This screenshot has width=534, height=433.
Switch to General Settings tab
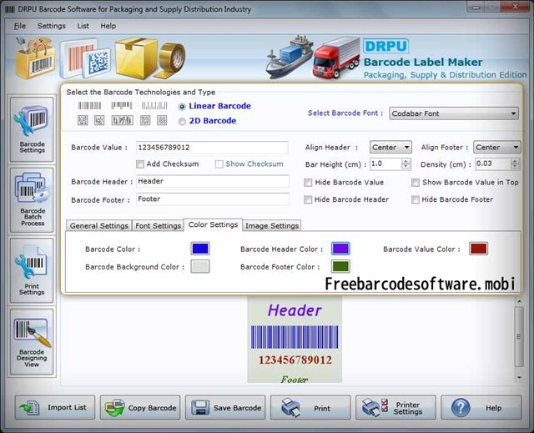point(98,226)
